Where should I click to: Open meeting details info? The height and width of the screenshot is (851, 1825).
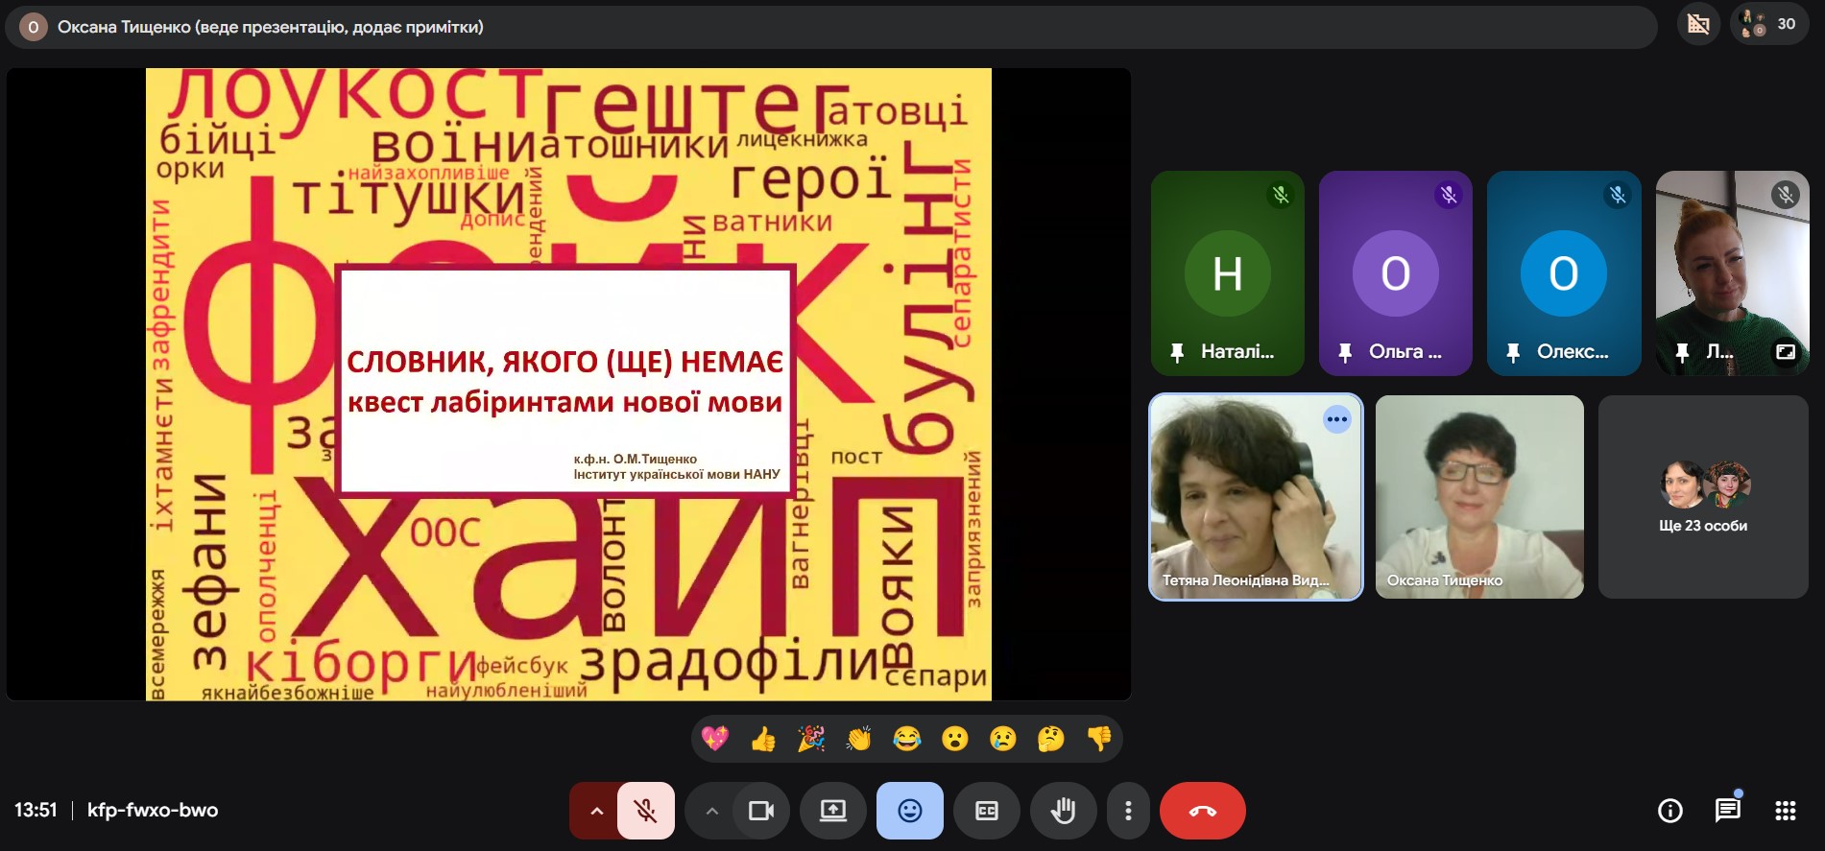1670,811
